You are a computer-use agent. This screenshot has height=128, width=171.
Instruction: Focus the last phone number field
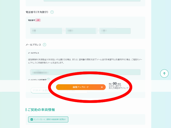click(115, 31)
